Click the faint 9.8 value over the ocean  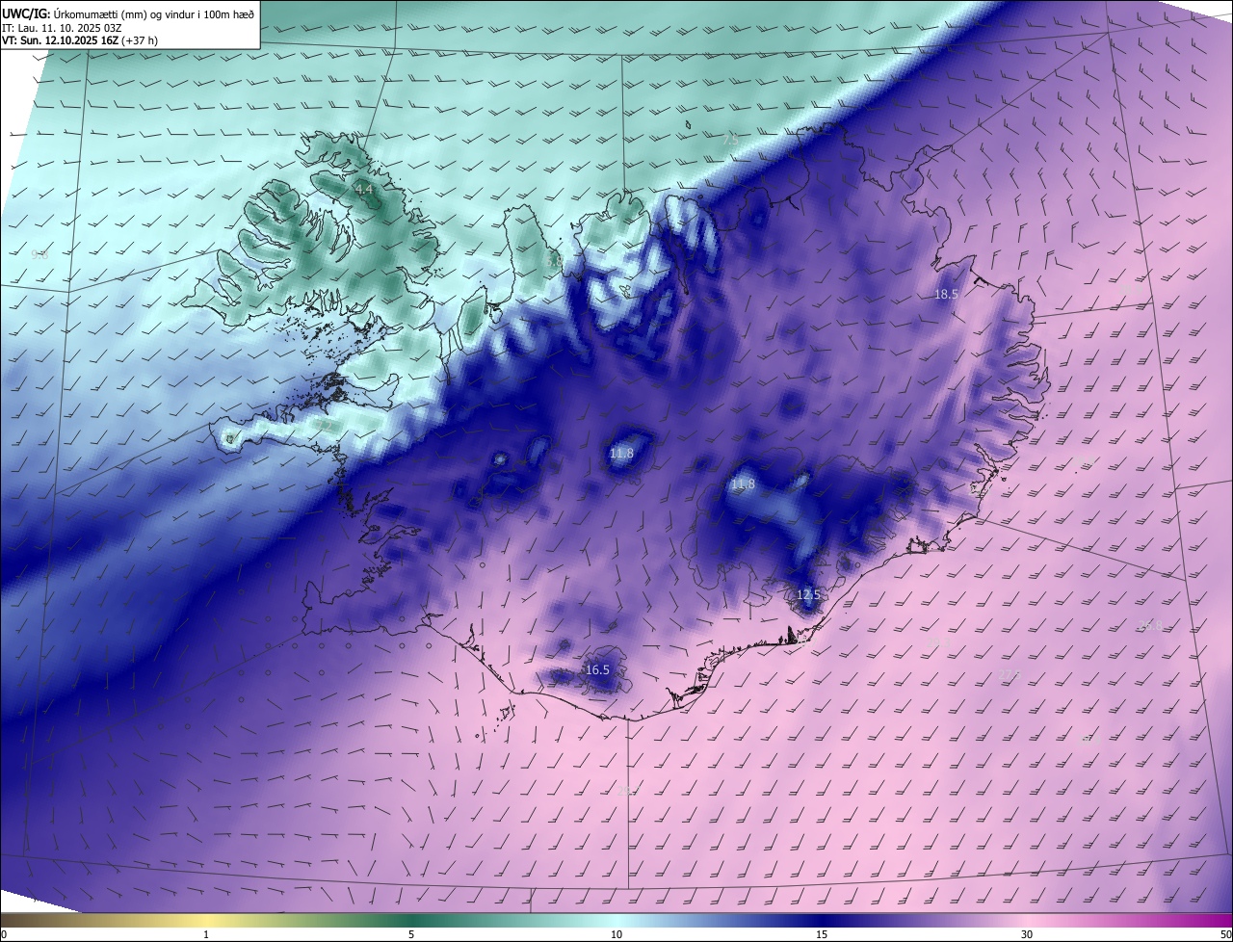point(39,255)
